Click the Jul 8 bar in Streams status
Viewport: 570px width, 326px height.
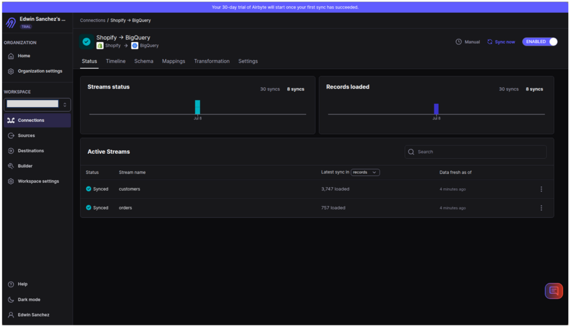click(198, 107)
